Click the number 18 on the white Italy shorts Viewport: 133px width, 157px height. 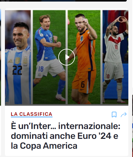pyautogui.click(x=41, y=69)
